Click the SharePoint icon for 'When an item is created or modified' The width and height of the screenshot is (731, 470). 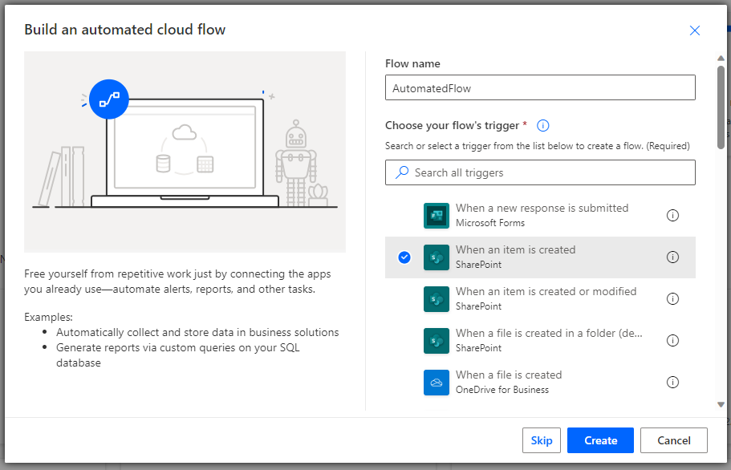pyautogui.click(x=436, y=298)
